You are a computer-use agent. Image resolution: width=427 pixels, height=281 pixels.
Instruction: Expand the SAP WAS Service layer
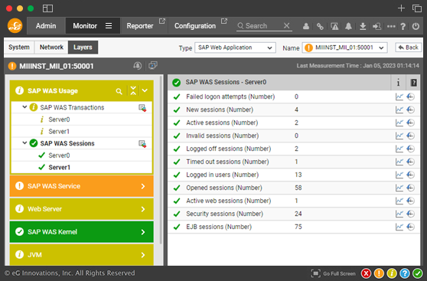(x=81, y=186)
